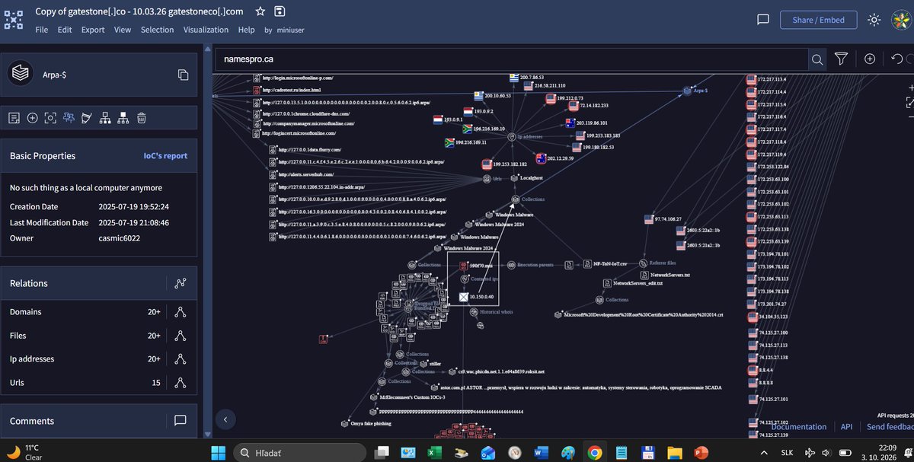The image size is (914, 462).
Task: Click the filled hierarchy tree icon
Action: 123,118
